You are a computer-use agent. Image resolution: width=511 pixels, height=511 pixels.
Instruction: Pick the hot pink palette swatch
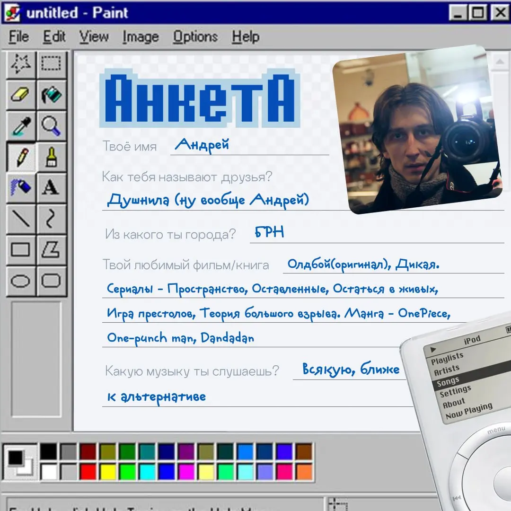284,472
